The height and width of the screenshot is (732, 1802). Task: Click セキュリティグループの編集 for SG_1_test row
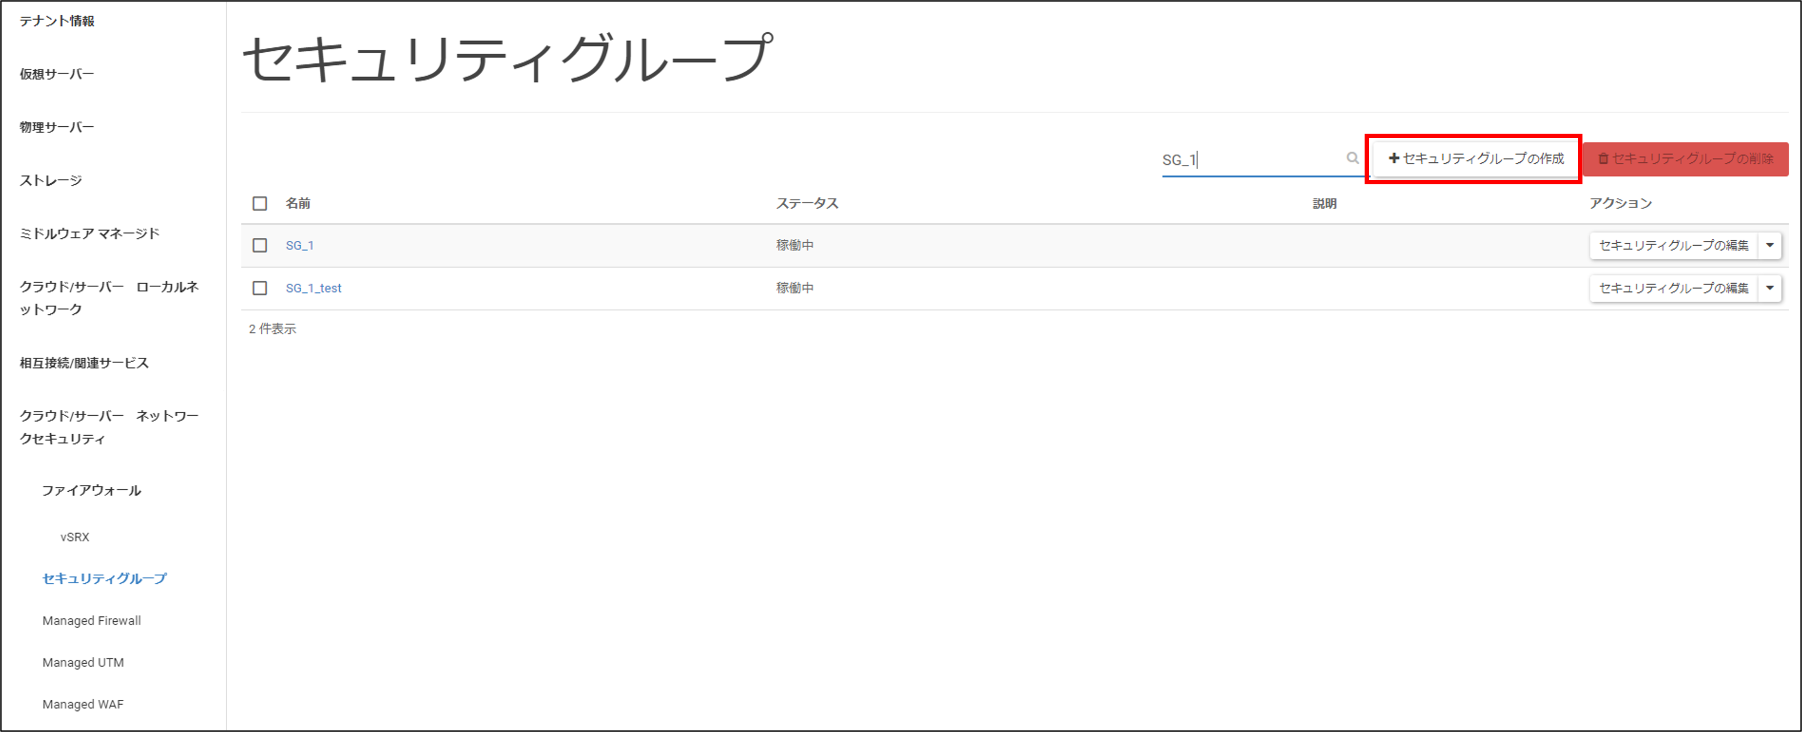click(x=1673, y=288)
